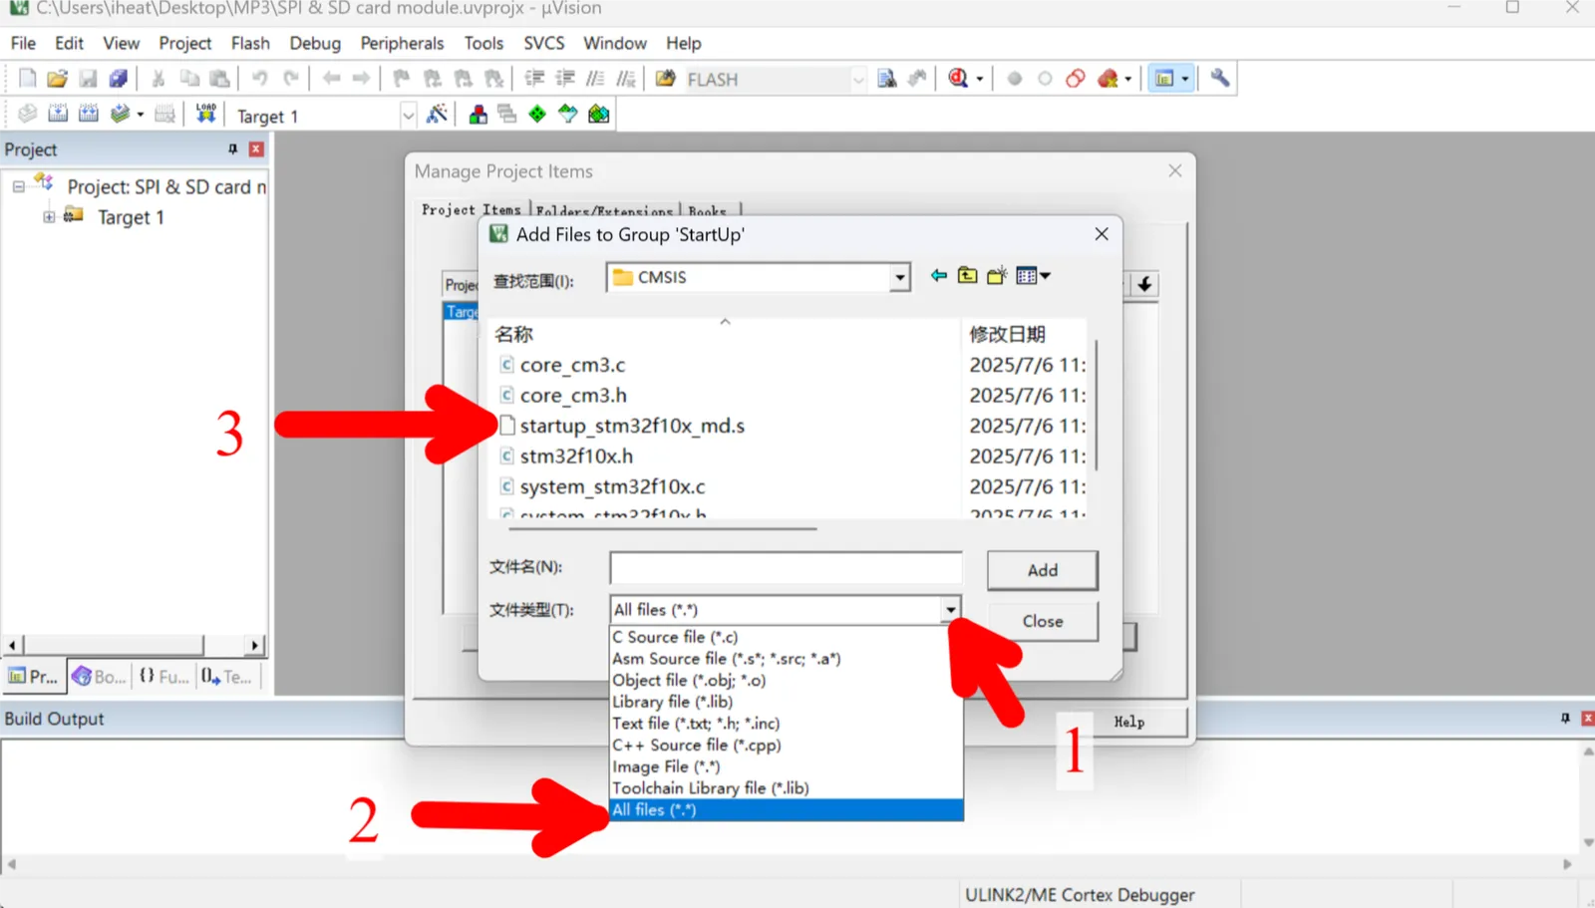Open the batch build dropdown arrow
Image resolution: width=1595 pixels, height=908 pixels.
click(x=141, y=115)
